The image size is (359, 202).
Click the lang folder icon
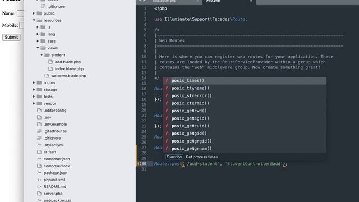tap(43, 34)
